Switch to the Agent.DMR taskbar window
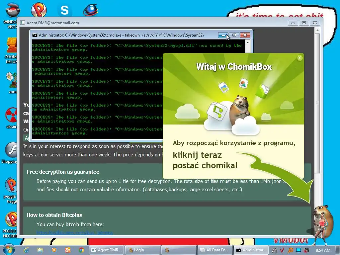The image size is (340, 255). pyautogui.click(x=106, y=250)
